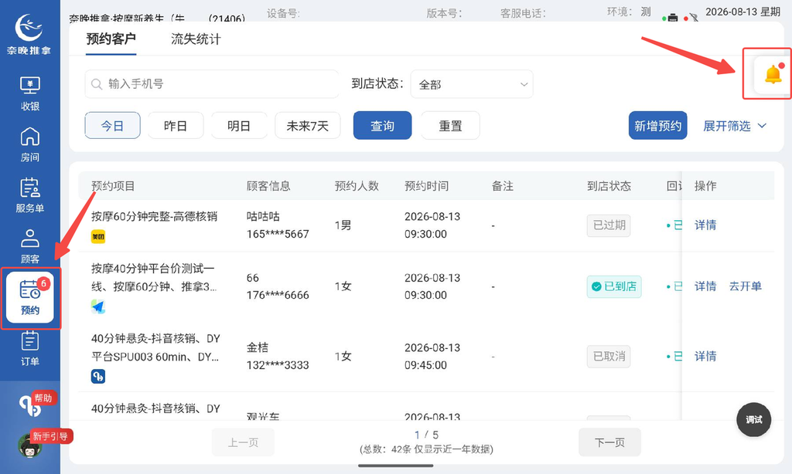Go to 下一页 next page
792x474 pixels.
(x=609, y=442)
